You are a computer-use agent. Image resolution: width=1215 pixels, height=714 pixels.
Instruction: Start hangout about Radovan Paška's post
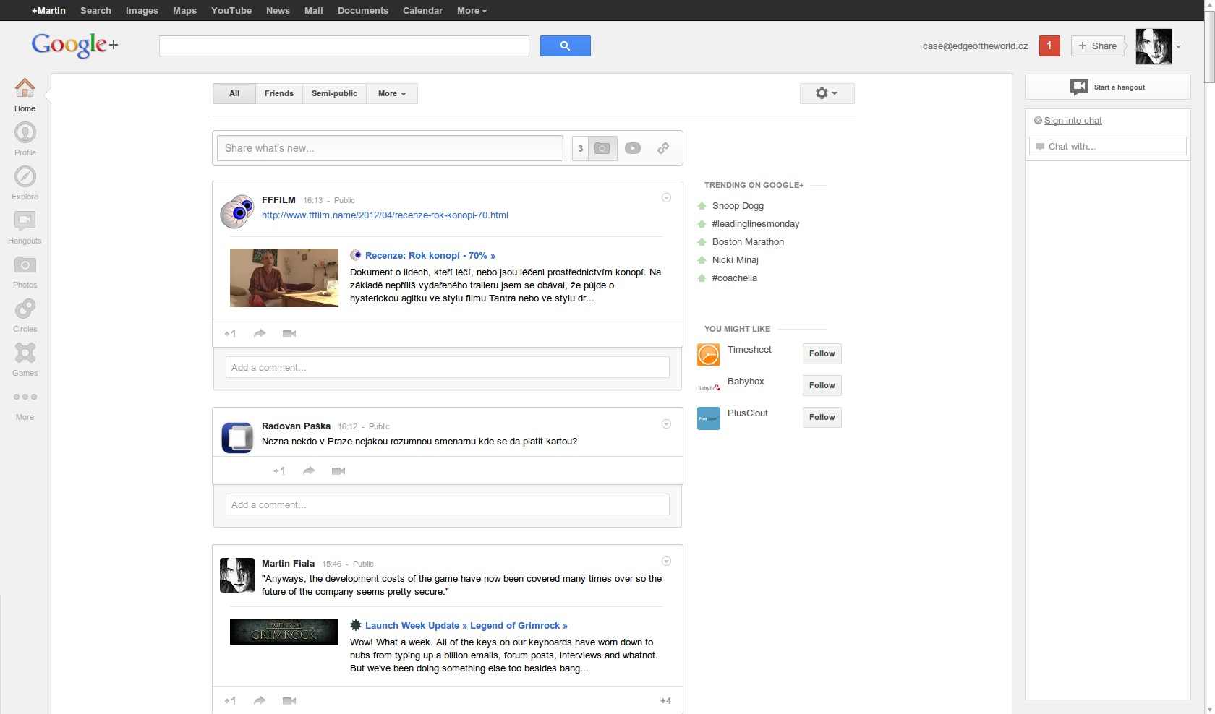338,470
